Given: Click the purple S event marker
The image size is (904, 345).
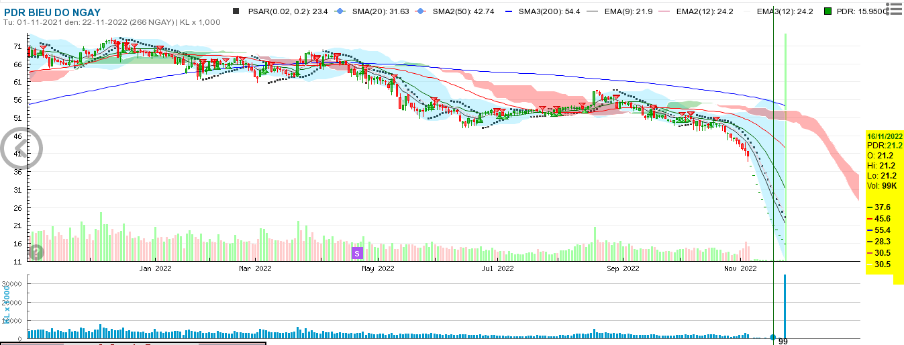Looking at the screenshot, I should (x=357, y=253).
